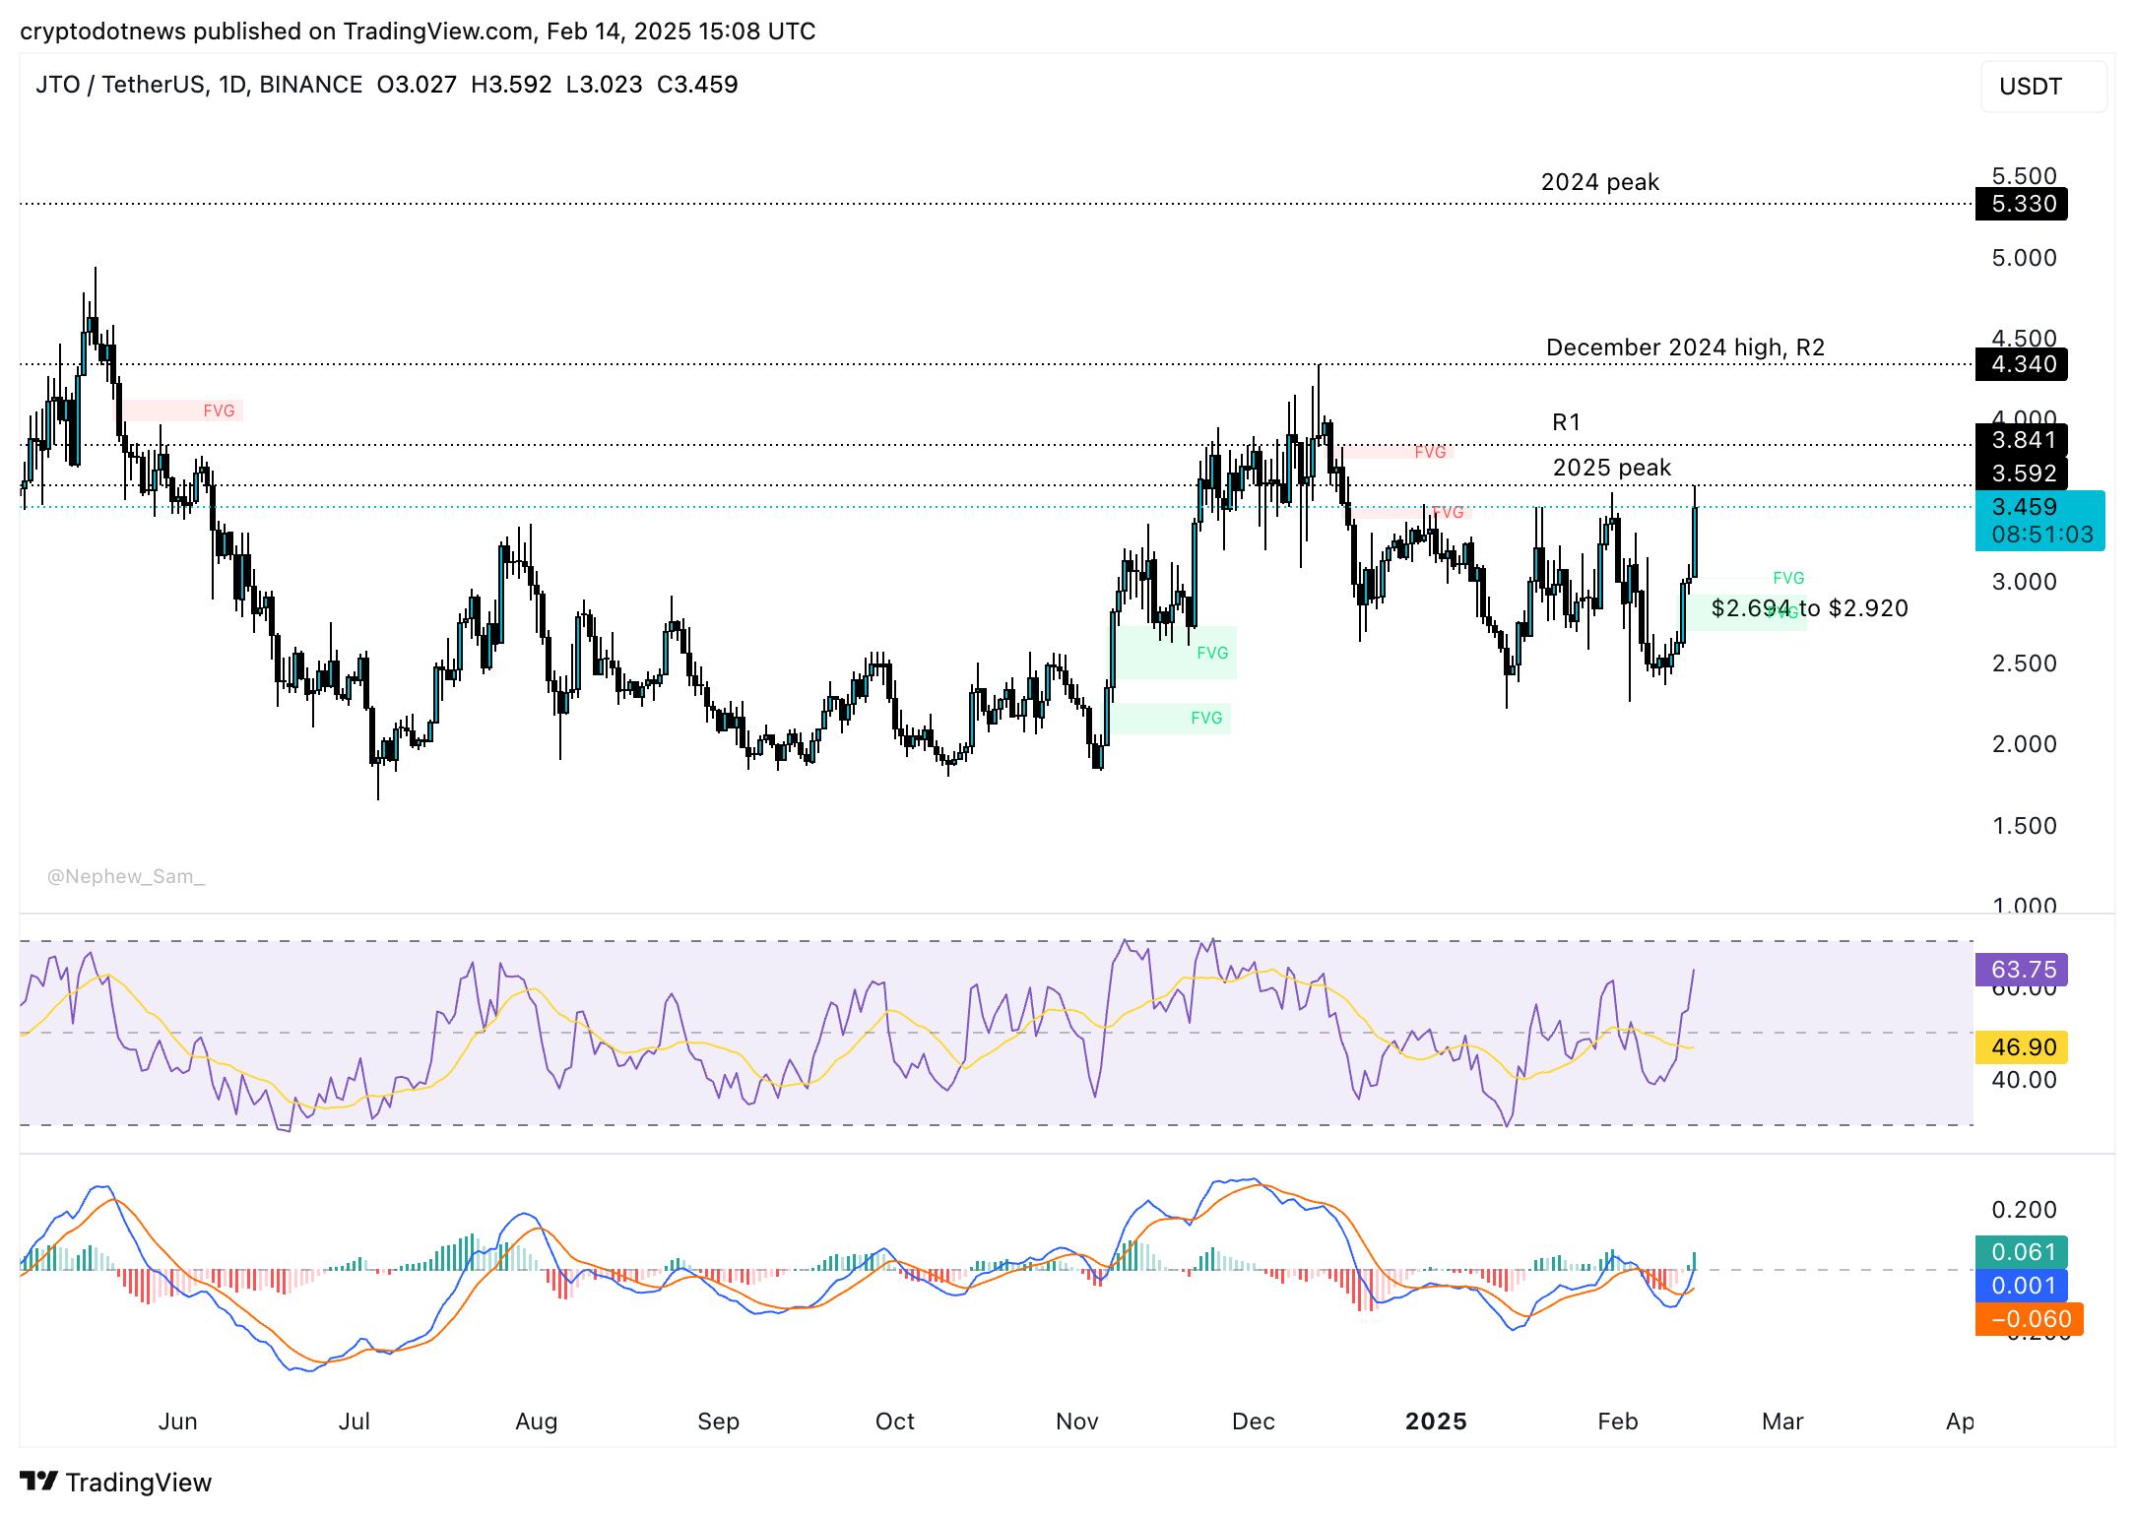Click the TradingView logo icon
Viewport: 2135px width, 1516px height.
(39, 1481)
